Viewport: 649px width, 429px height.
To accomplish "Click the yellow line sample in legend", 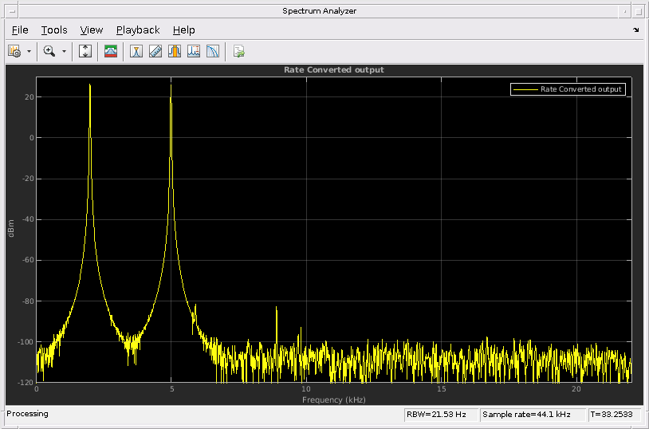I will [x=525, y=89].
